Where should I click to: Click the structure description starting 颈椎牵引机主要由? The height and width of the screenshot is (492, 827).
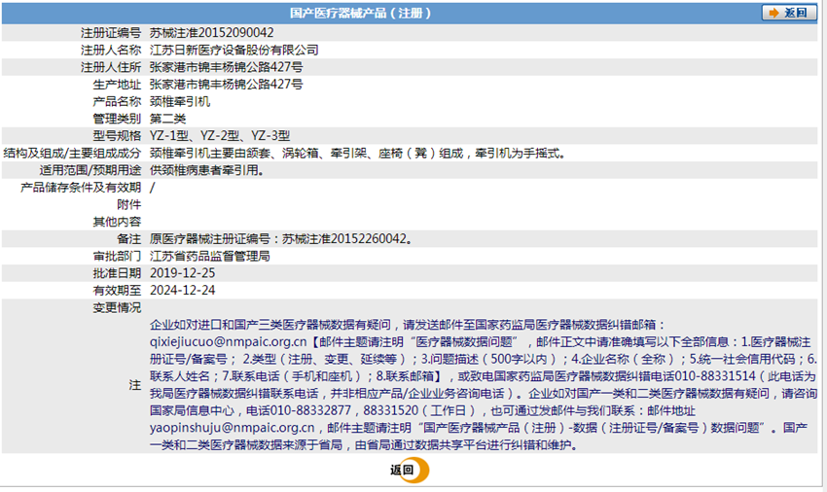point(358,154)
